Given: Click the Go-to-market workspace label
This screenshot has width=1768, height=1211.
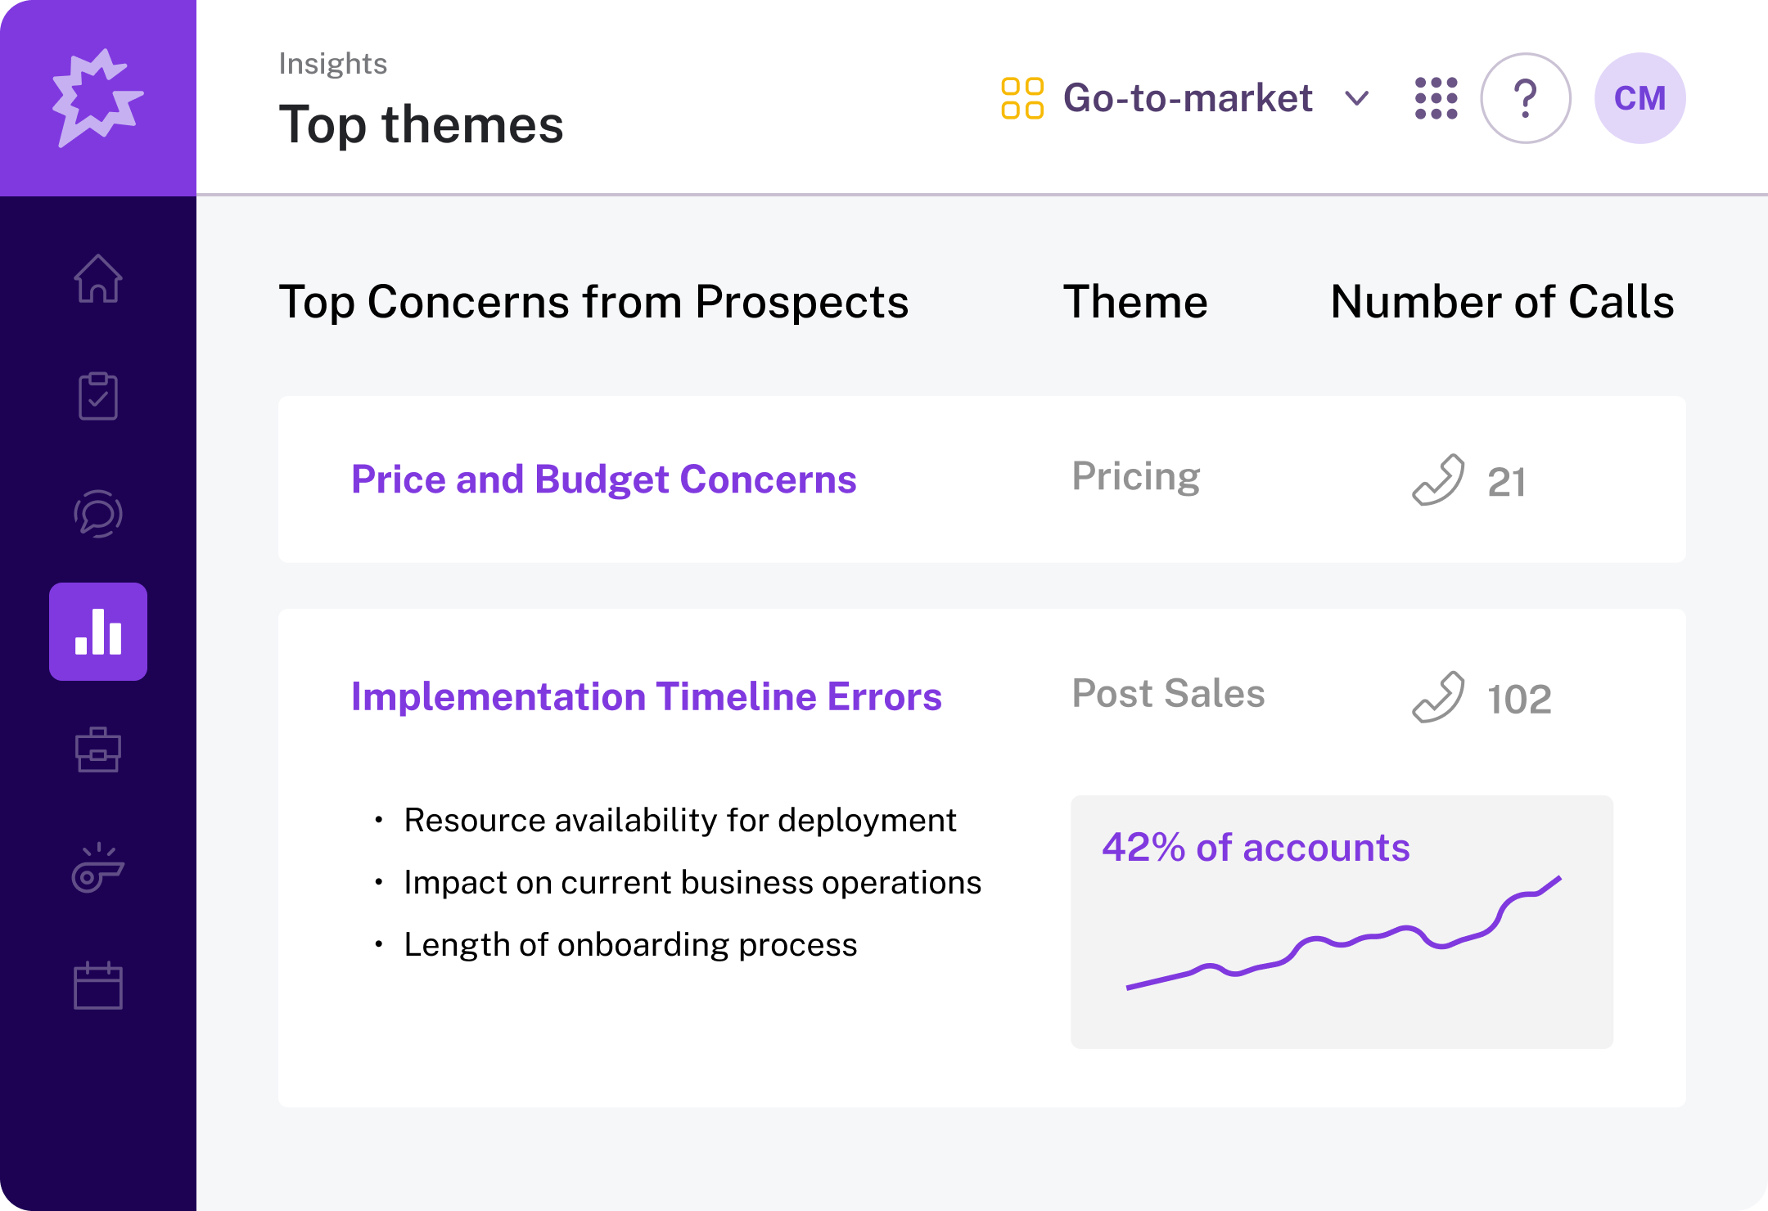Looking at the screenshot, I should pos(1187,98).
